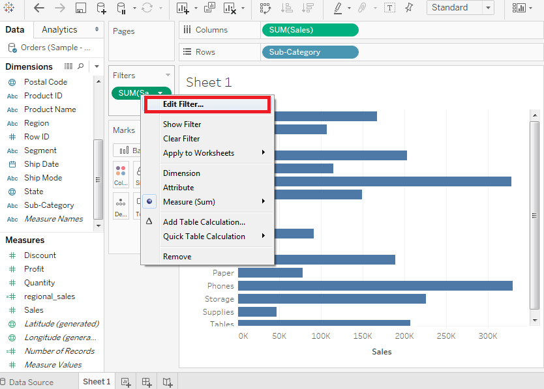Viewport: 544px width, 389px height.
Task: Click the Highlight pen icon
Action: (x=338, y=8)
